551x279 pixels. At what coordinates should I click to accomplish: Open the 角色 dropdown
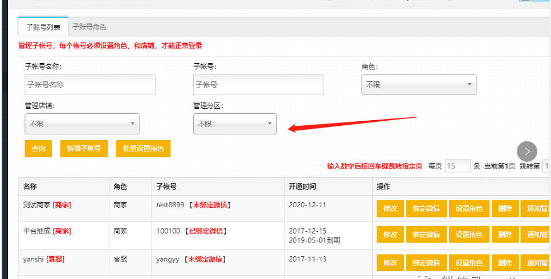419,84
